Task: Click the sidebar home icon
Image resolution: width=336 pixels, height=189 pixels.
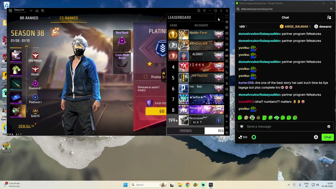Action: pyautogui.click(x=227, y=127)
